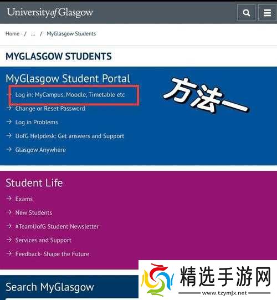Open Log in: MyCampus, Moodle, Timetable link
The height and width of the screenshot is (300, 277).
[70, 95]
